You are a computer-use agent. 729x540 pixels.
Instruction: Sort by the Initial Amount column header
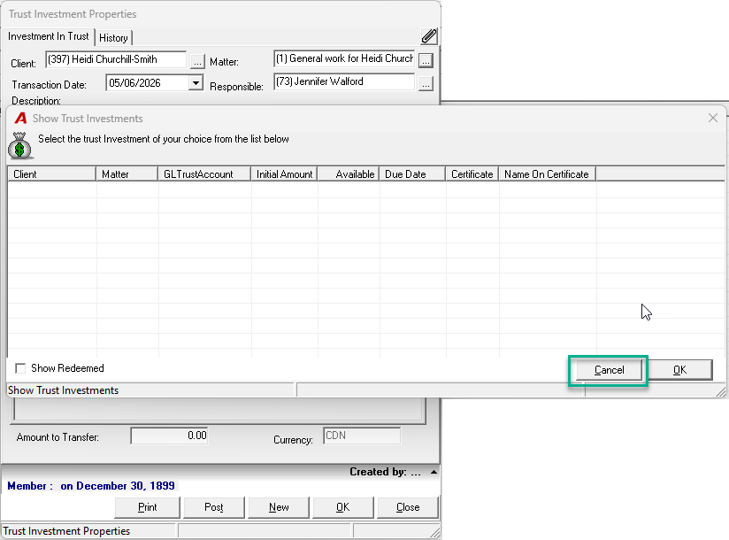pos(284,174)
